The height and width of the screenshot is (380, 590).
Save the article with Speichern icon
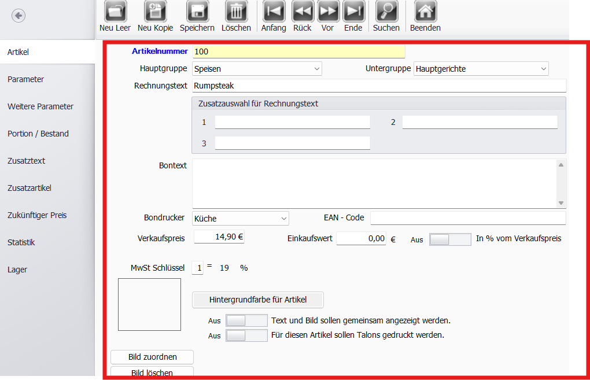coord(197,12)
